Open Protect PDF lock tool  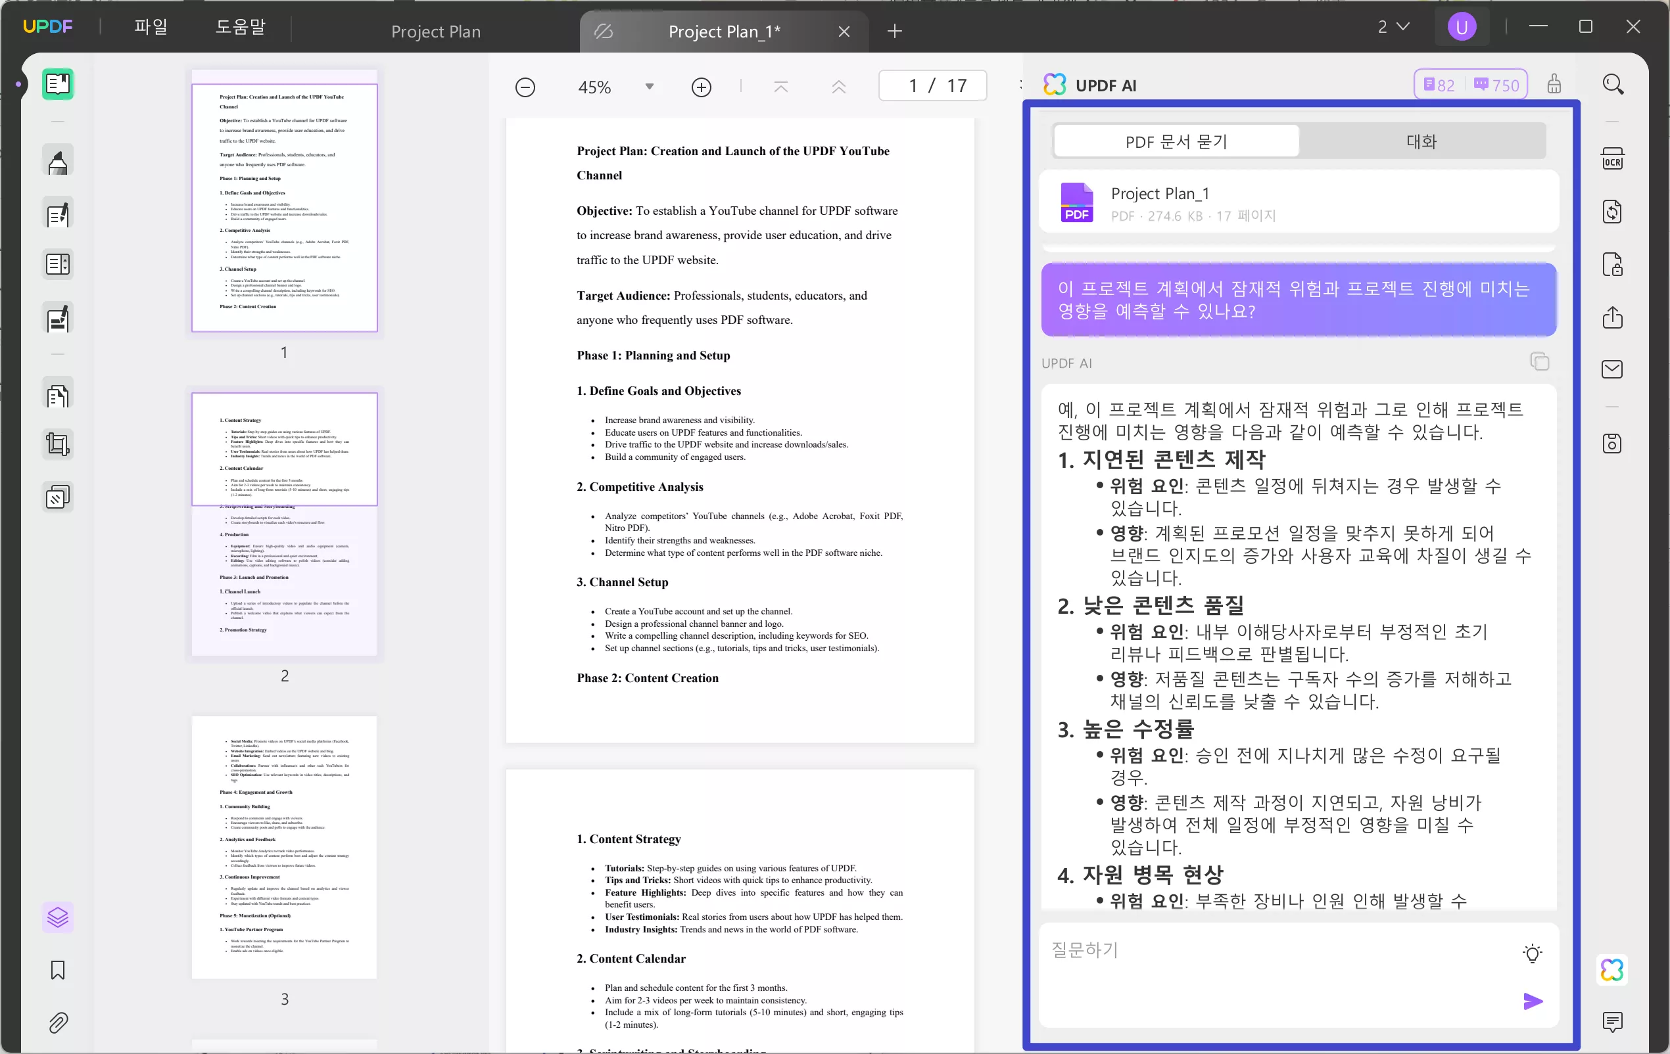(x=1612, y=265)
